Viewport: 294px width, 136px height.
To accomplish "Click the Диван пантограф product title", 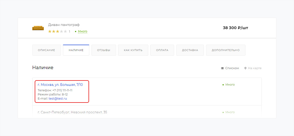I will [64, 25].
